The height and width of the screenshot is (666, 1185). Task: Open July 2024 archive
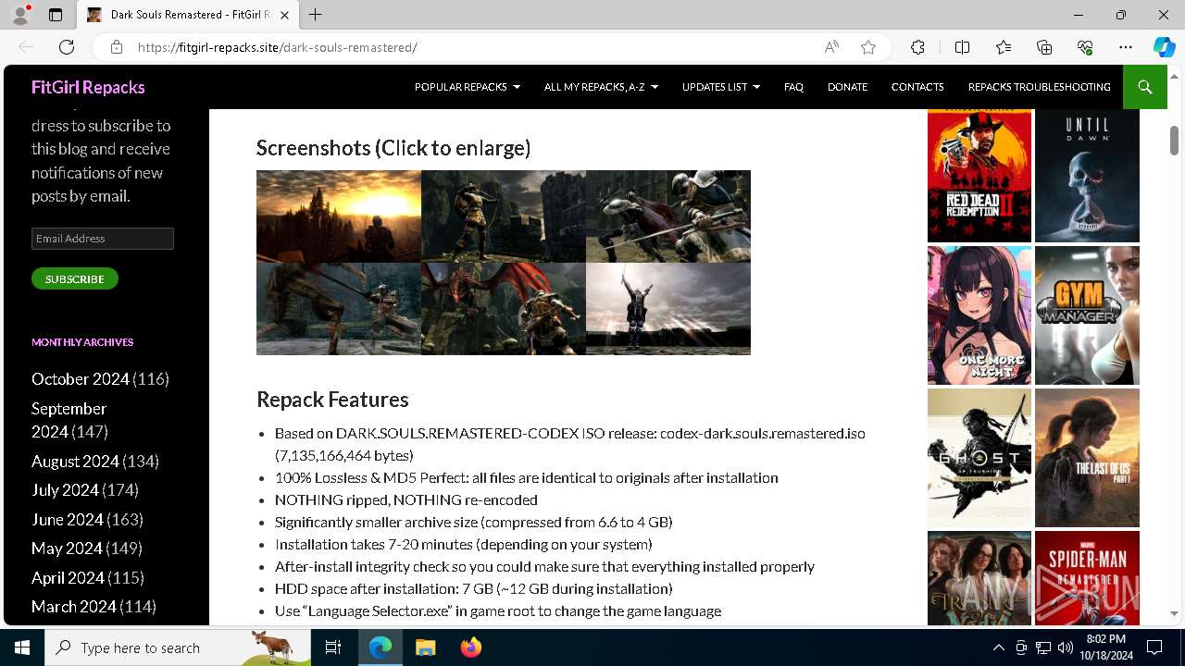coord(65,490)
